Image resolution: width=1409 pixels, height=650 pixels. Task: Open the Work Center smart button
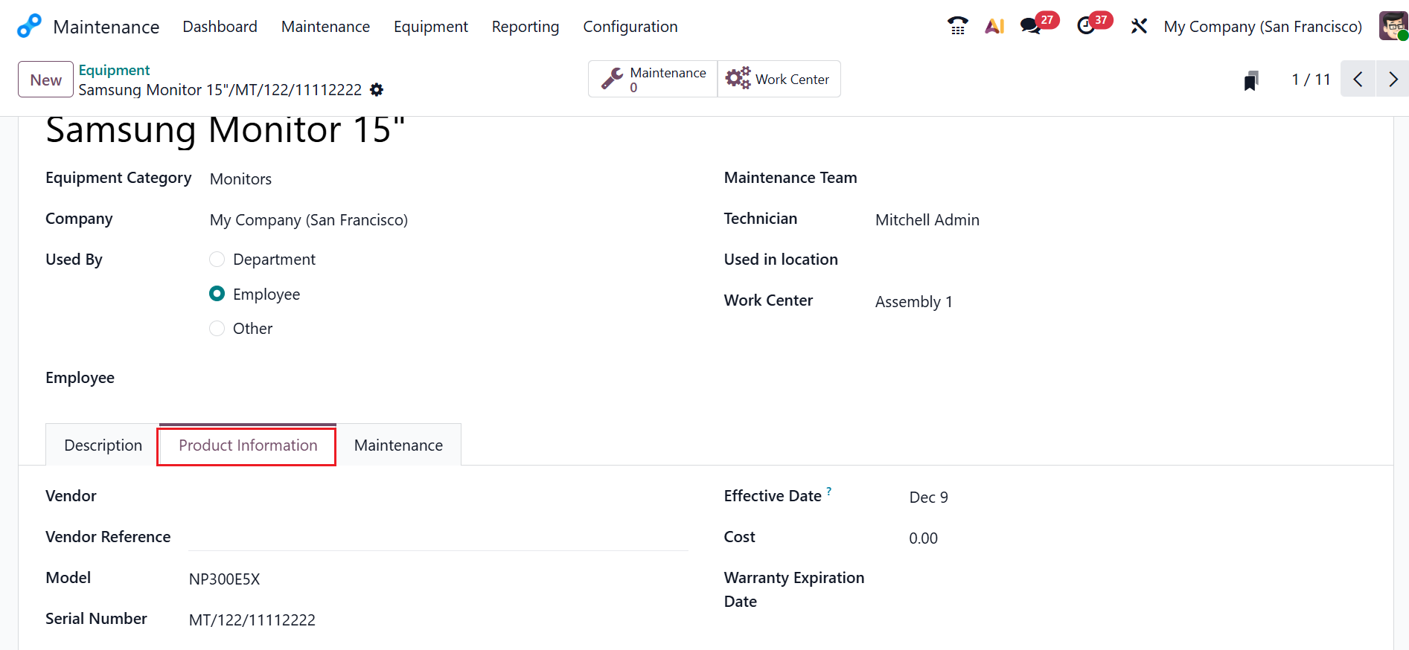tap(779, 79)
